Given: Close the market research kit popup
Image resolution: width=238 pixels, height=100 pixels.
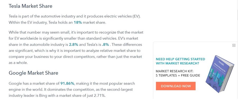Looking at the screenshot, I should point(234,45).
